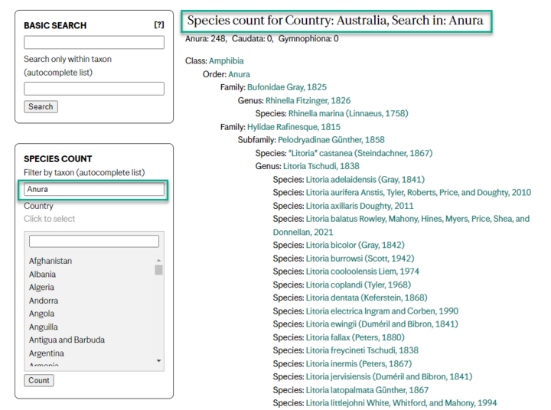The image size is (551, 410).
Task: Click the Count button
Action: pyautogui.click(x=38, y=380)
